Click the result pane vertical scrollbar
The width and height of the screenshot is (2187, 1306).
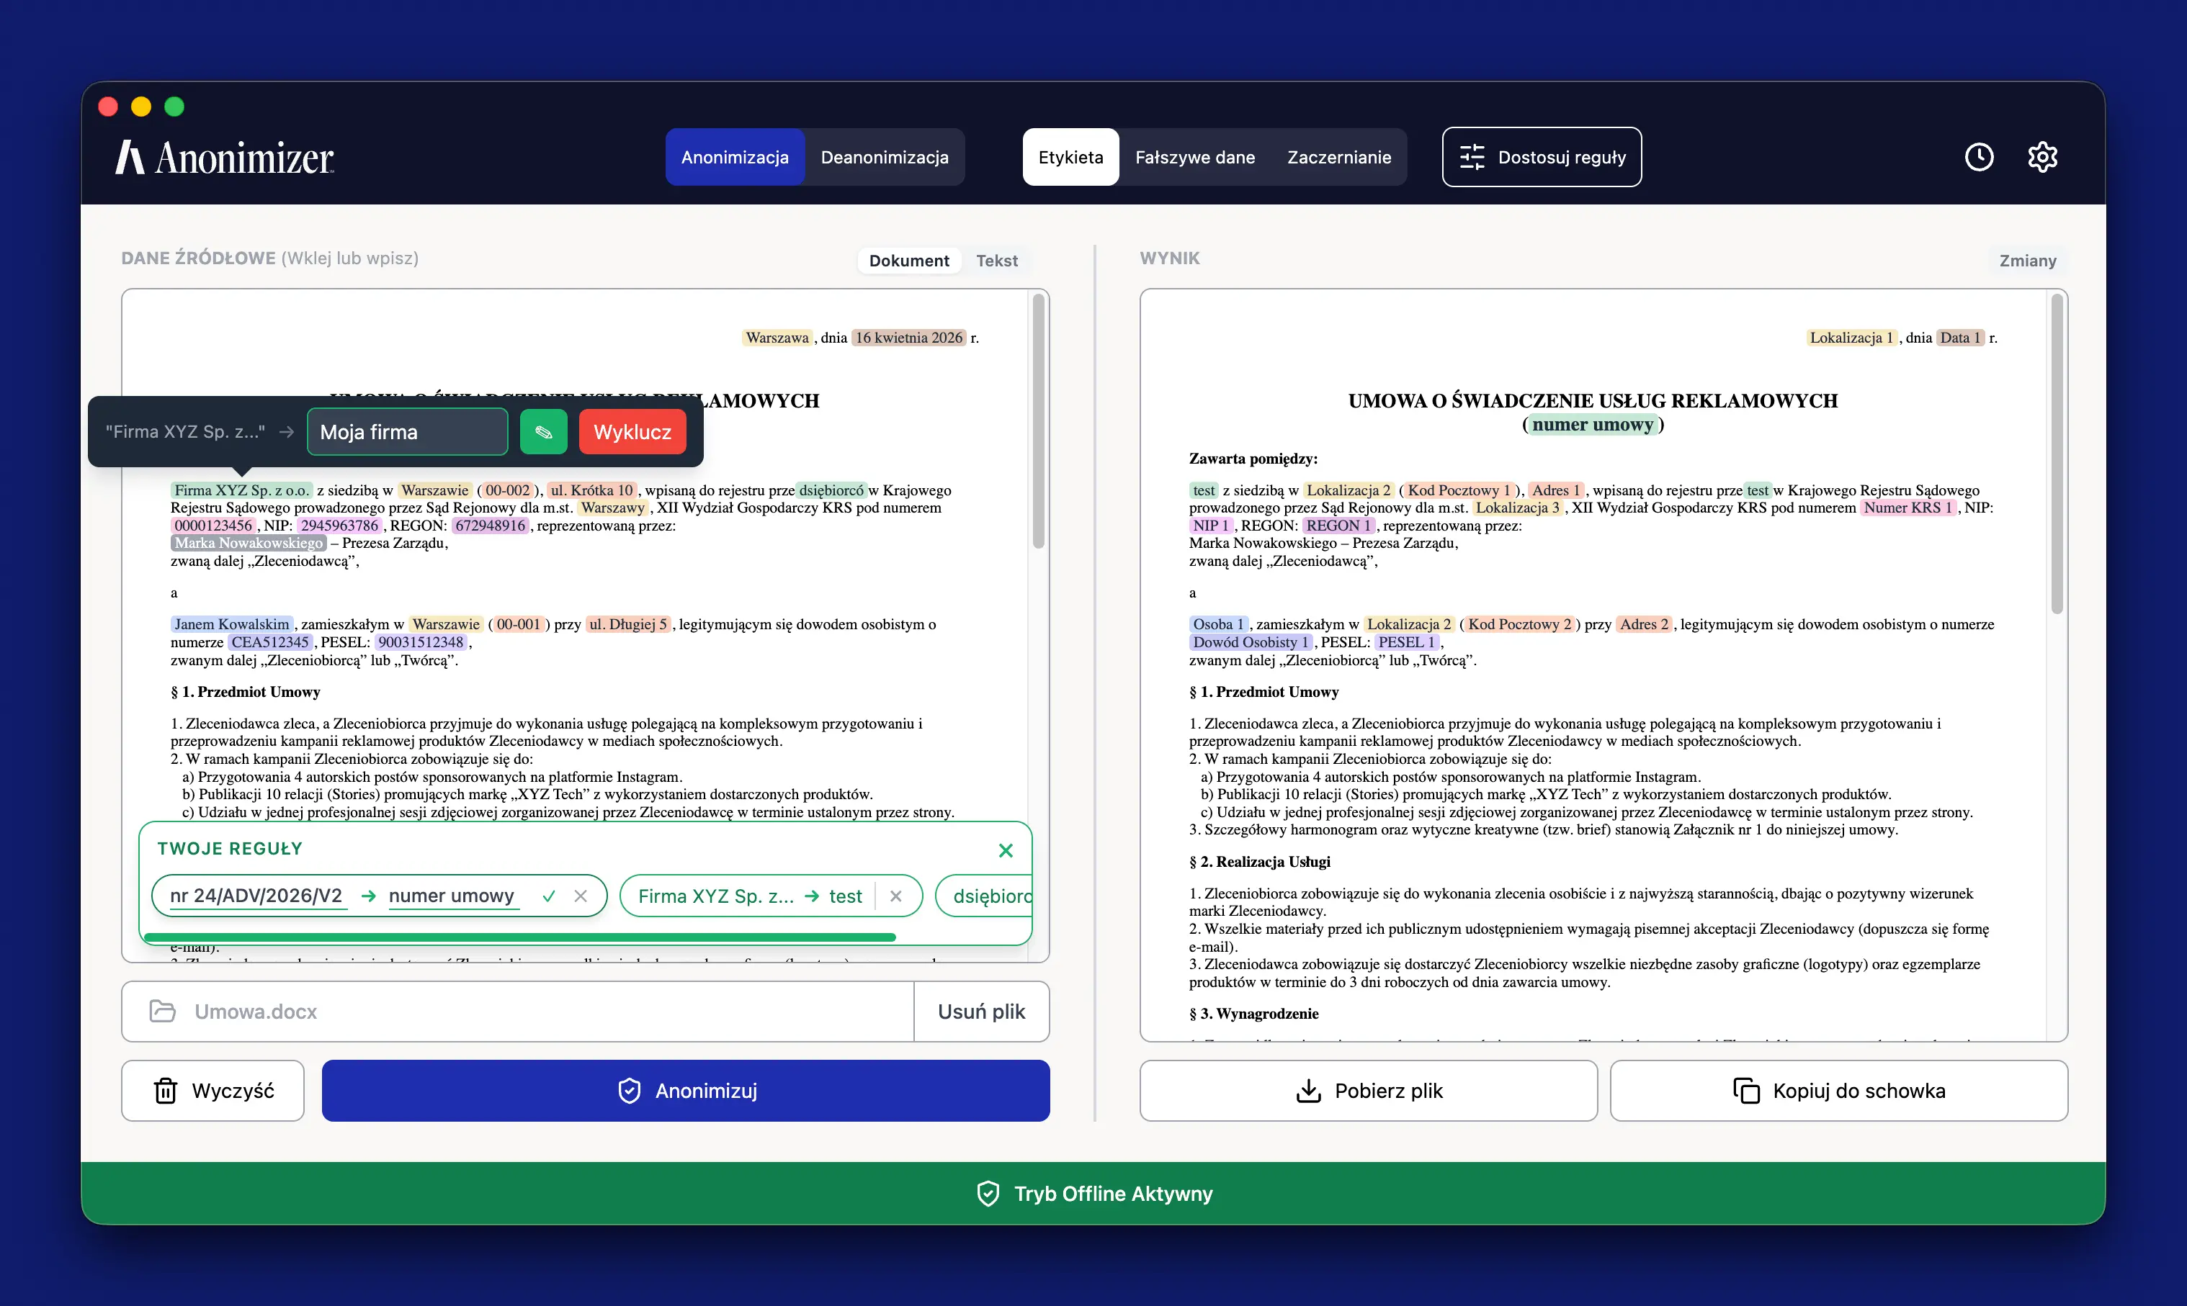(x=2056, y=454)
